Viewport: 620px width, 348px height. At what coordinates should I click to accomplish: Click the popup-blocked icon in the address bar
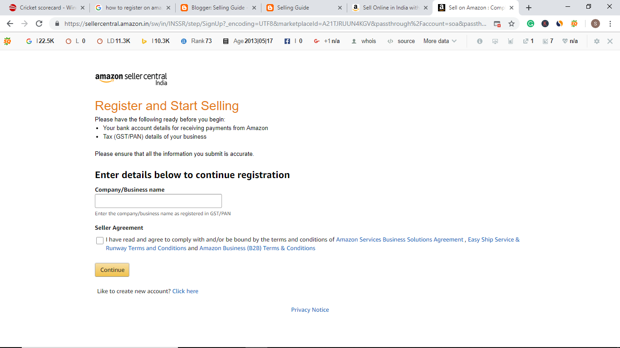[x=497, y=24]
